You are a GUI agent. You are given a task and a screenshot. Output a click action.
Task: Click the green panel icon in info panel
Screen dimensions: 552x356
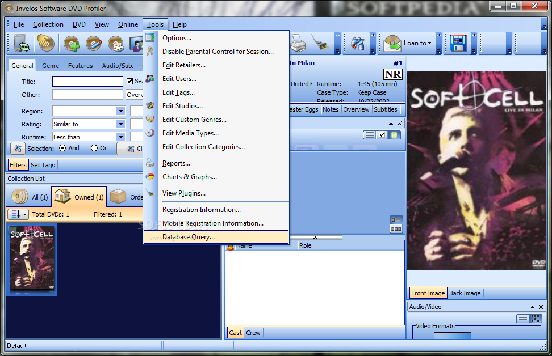394,135
